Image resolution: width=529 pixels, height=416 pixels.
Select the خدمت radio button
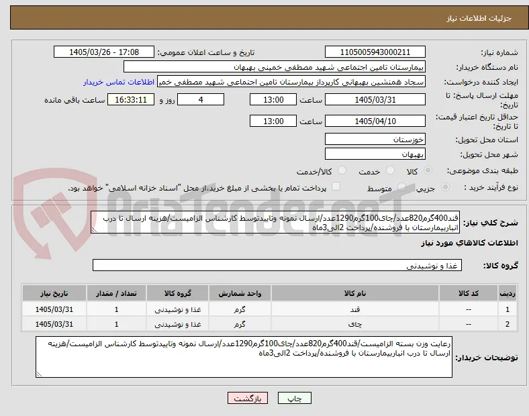390,170
